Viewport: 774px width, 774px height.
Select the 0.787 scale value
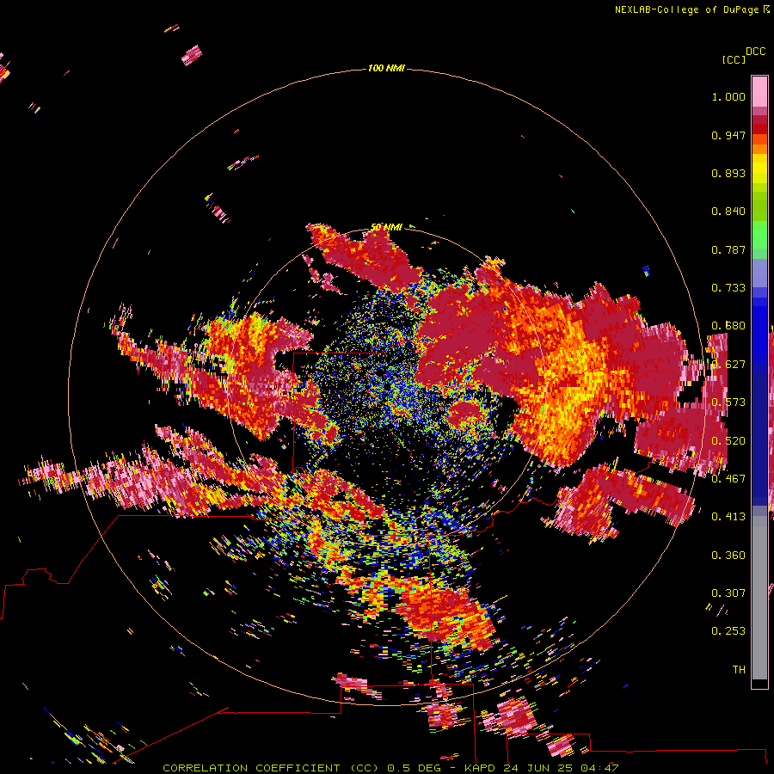coord(728,249)
